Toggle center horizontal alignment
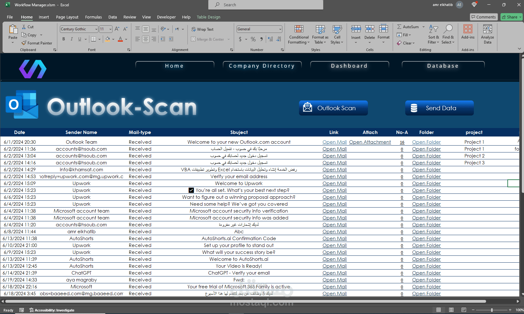This screenshot has height=314, width=524. coord(146,39)
